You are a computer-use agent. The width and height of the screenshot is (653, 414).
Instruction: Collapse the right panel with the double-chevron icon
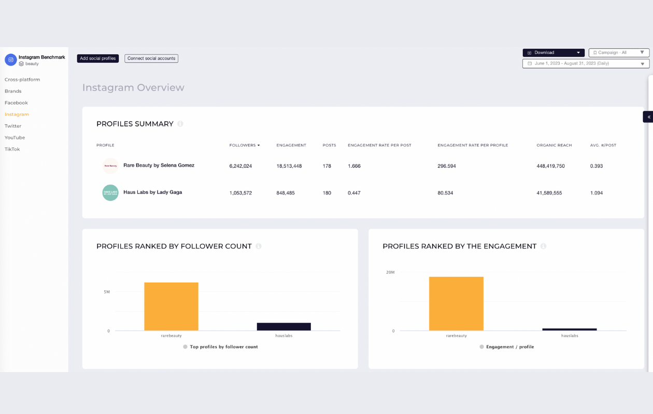tap(648, 117)
